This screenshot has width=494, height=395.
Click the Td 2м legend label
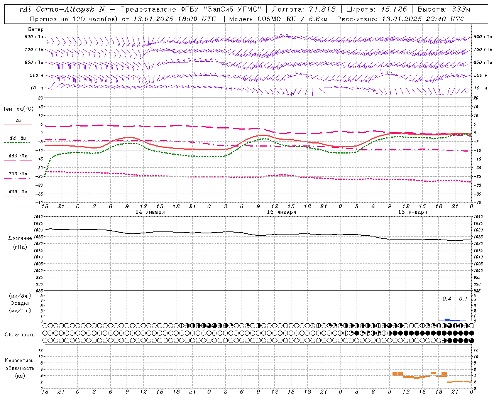coord(18,138)
